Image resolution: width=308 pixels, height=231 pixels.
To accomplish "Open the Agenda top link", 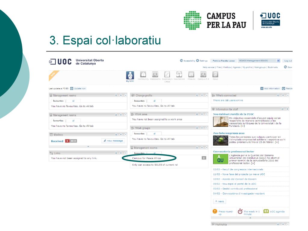I will coord(237,67).
